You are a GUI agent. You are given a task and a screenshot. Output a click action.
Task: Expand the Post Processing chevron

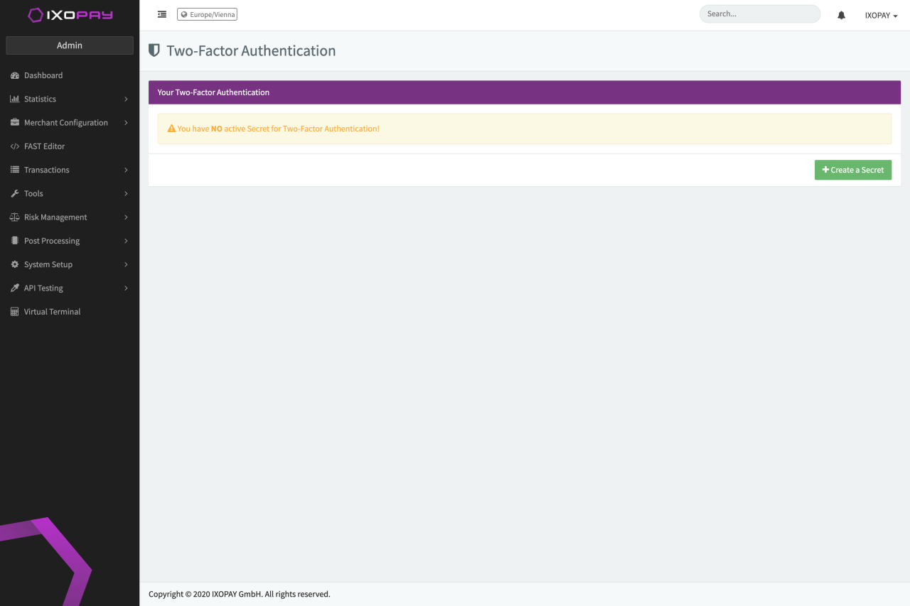pyautogui.click(x=126, y=241)
